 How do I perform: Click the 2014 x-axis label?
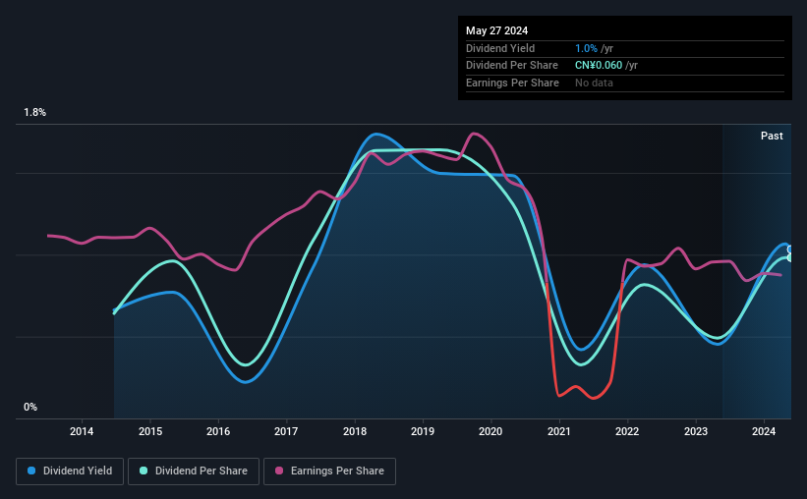click(82, 431)
